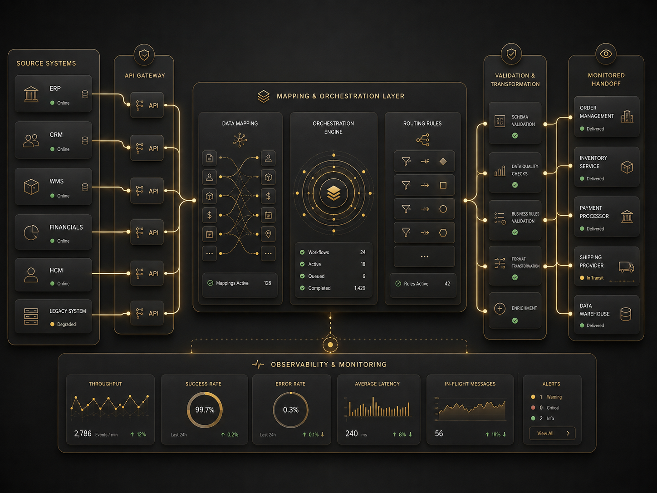Click the API Gateway shield icon
This screenshot has width=657, height=493.
144,55
